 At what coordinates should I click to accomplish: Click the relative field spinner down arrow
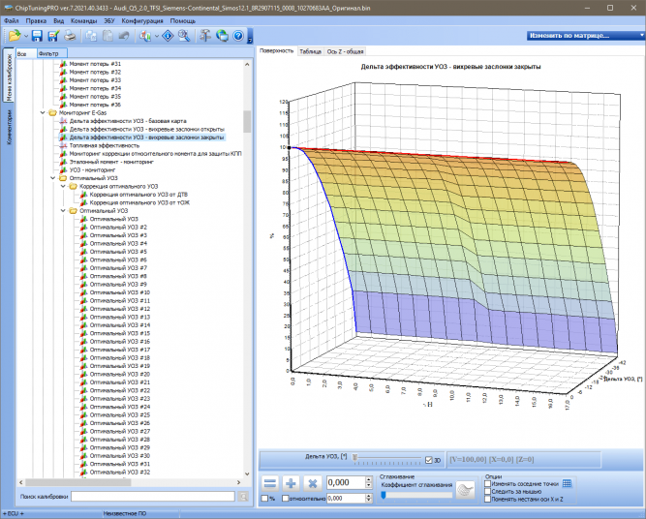click(369, 501)
